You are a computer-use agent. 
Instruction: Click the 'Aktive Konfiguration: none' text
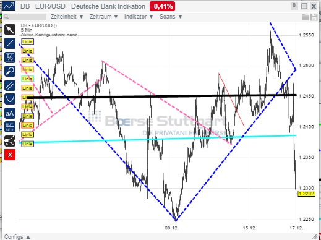(49, 35)
